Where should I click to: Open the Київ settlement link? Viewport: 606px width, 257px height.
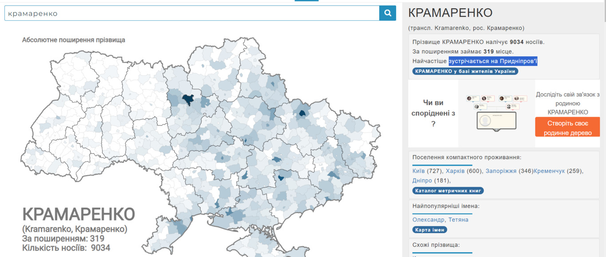click(418, 171)
